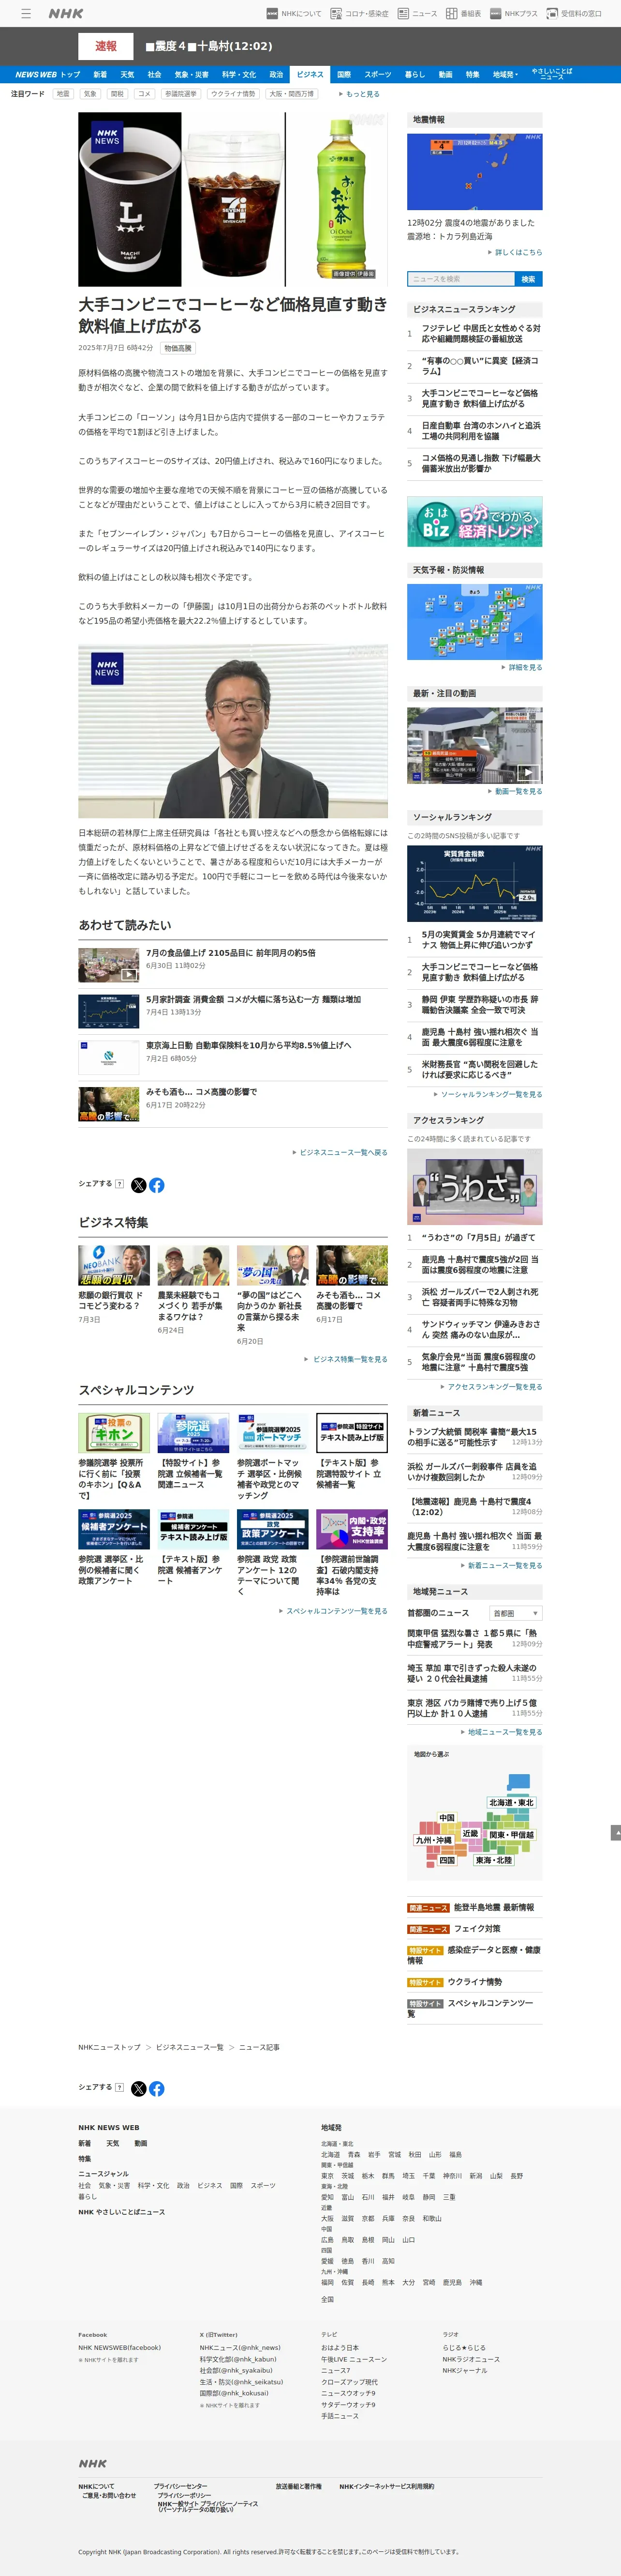Select 北海道・東北 on the region map
Image resolution: width=621 pixels, height=2576 pixels.
[511, 1802]
